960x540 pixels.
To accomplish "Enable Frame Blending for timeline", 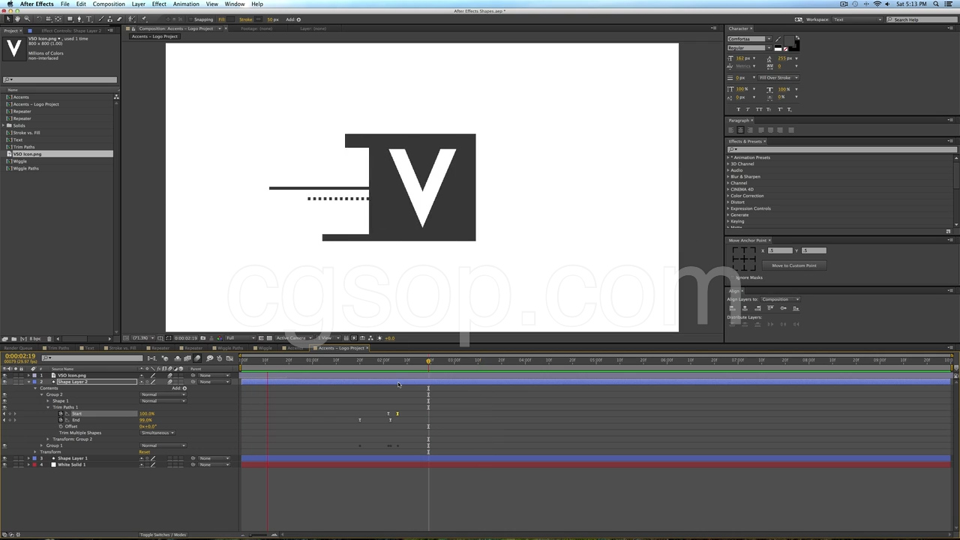I will 187,358.
